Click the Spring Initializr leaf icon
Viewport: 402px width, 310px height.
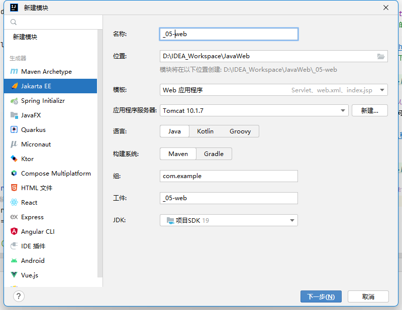(14, 101)
